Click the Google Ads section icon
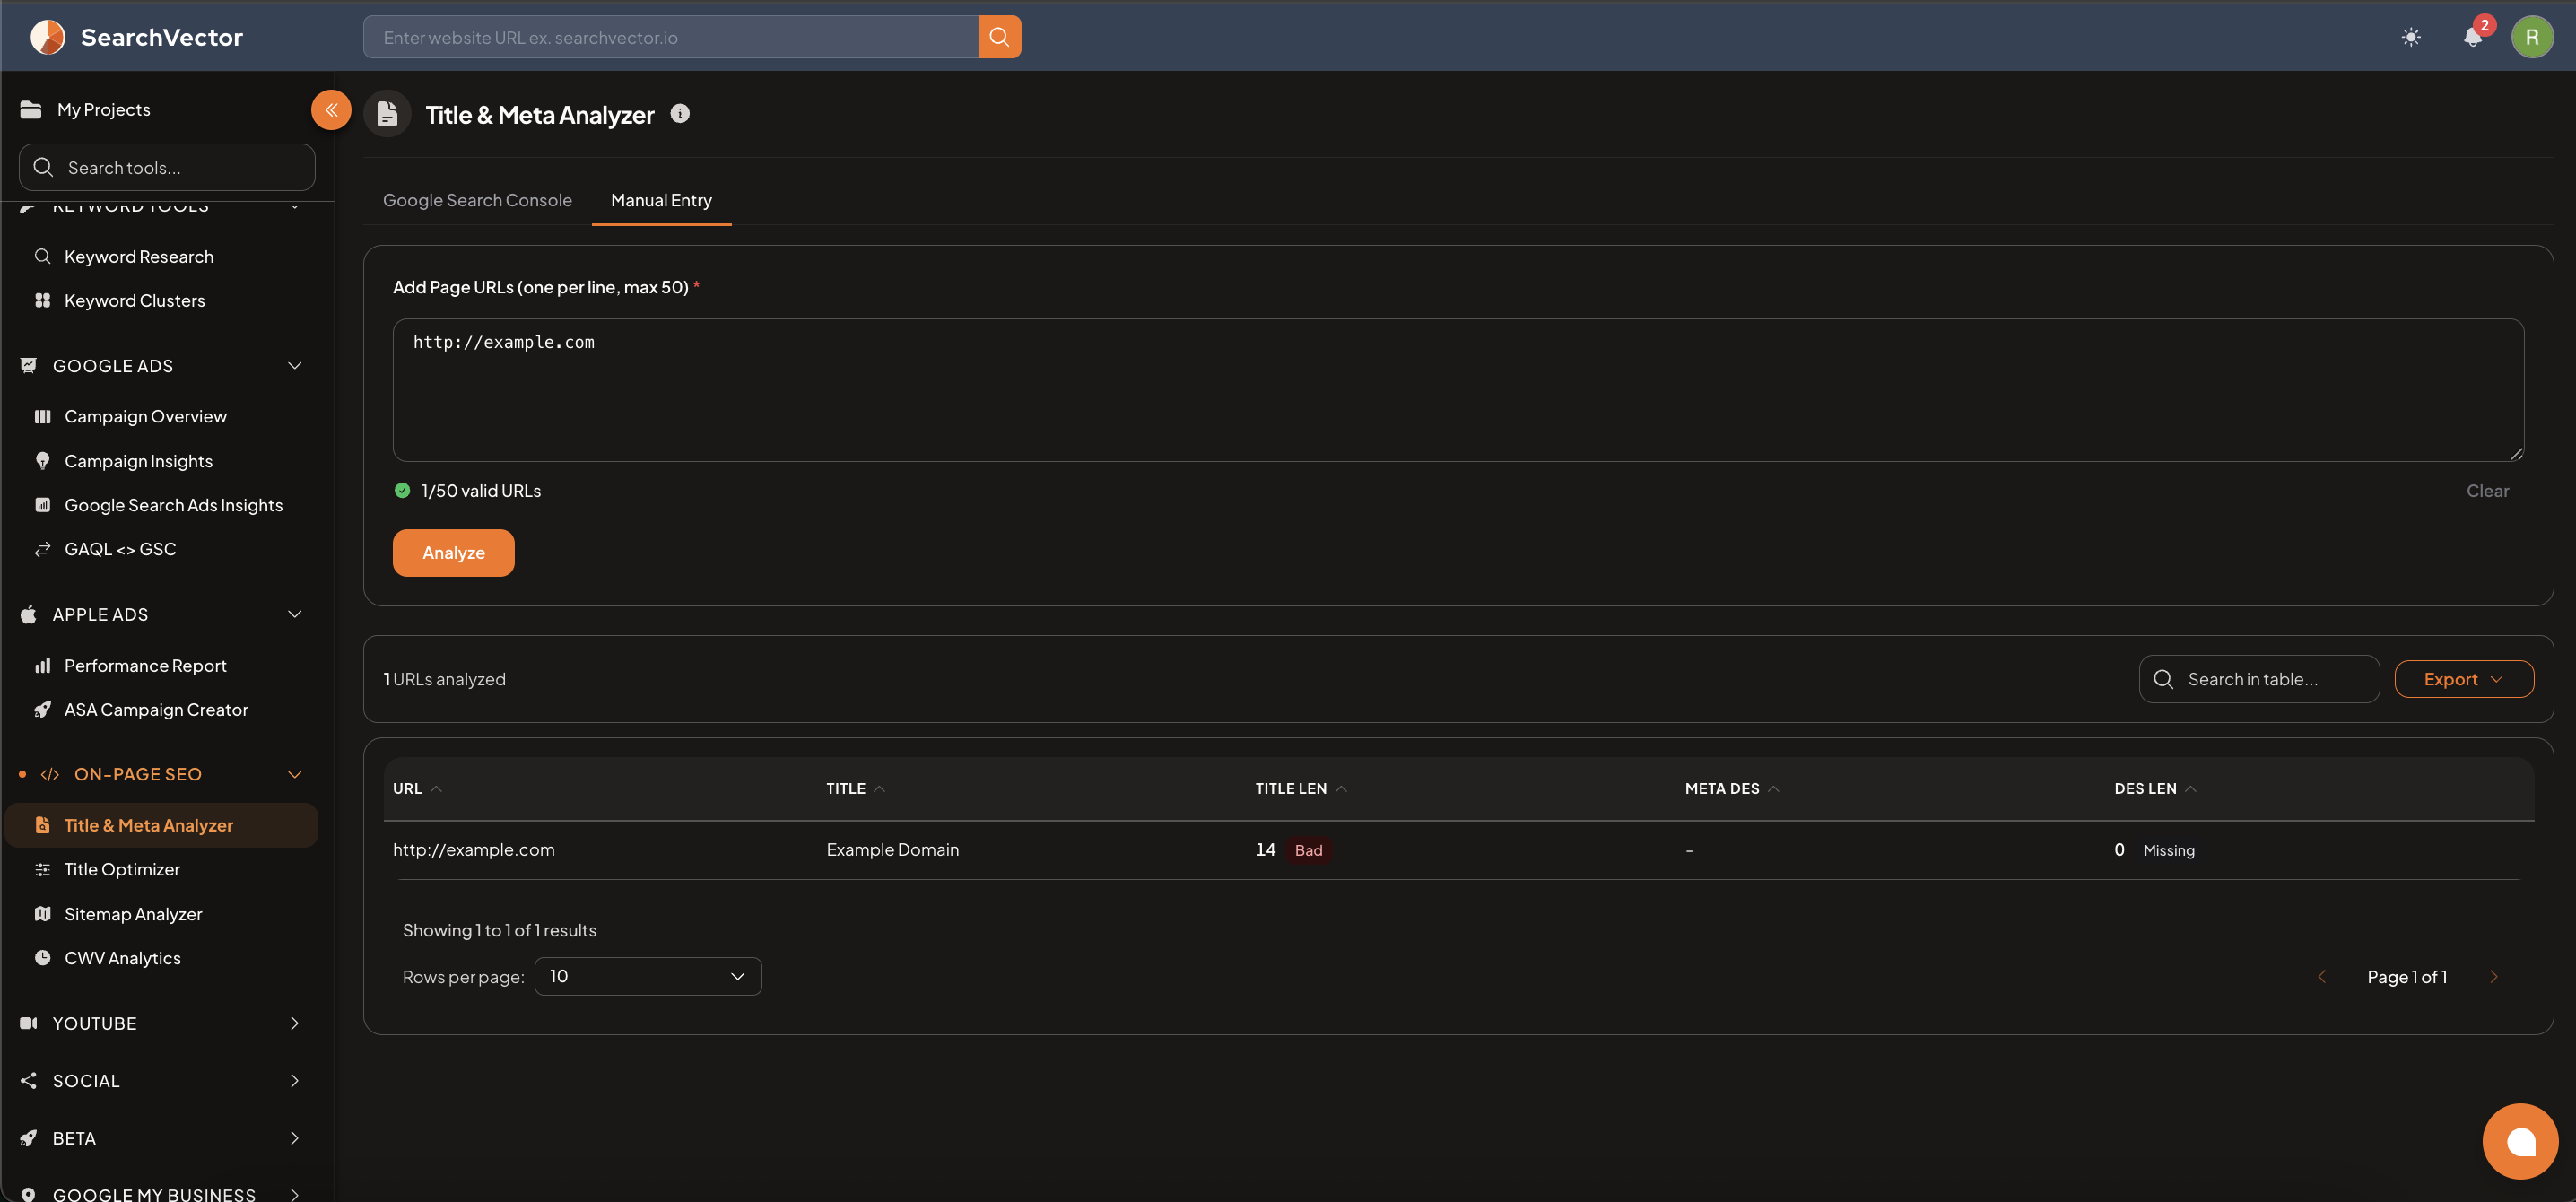This screenshot has width=2576, height=1202. 29,366
